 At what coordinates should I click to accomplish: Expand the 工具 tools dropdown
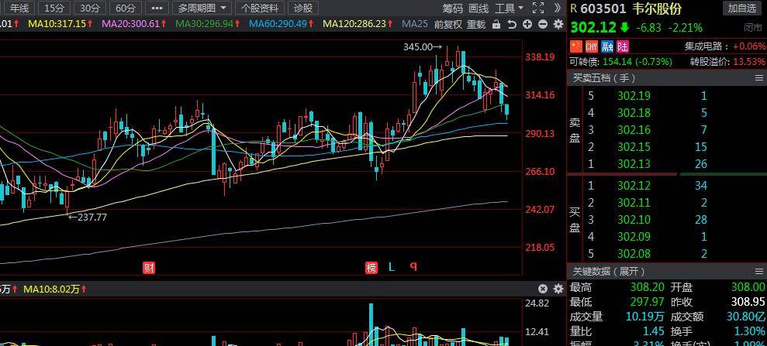(x=509, y=9)
